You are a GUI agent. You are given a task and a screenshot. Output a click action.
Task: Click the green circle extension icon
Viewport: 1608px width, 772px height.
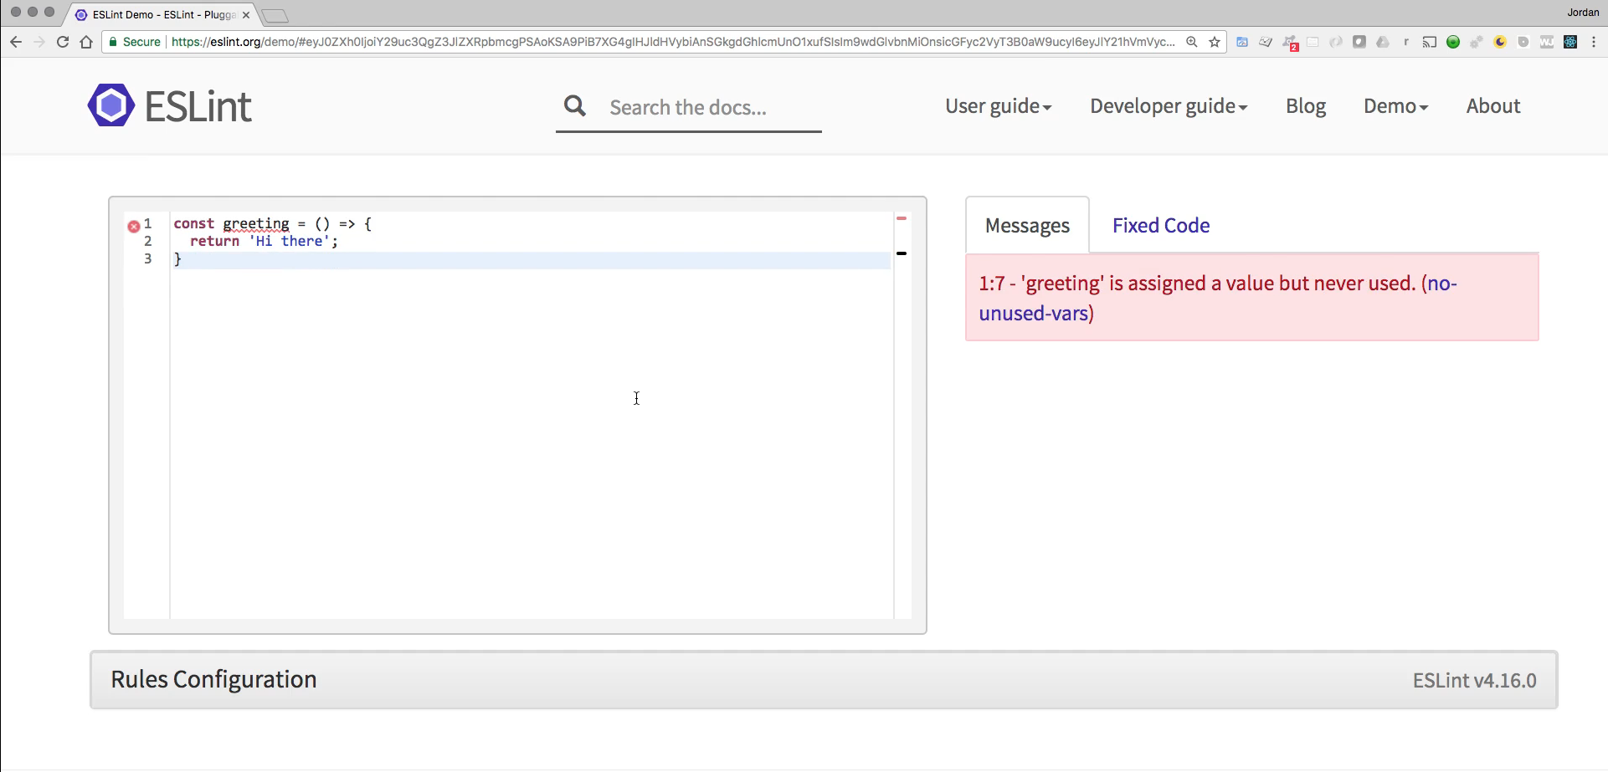pos(1453,42)
